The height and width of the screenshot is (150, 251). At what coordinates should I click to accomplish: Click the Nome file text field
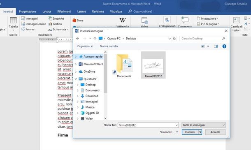pyautogui.click(x=148, y=125)
